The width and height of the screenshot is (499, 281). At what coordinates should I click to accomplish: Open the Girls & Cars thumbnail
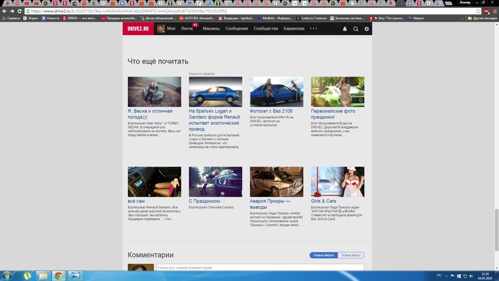click(x=338, y=182)
